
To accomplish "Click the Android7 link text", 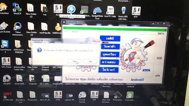I will (x=137, y=79).
